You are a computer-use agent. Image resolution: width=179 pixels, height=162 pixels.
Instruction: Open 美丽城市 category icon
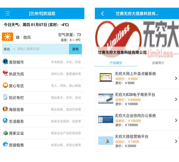click(x=5, y=62)
